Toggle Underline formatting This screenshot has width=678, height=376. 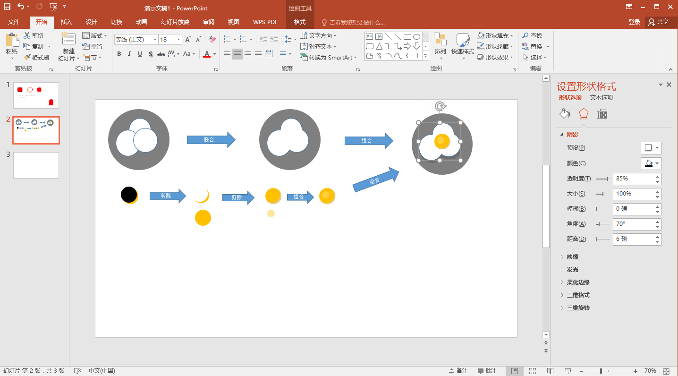point(140,54)
